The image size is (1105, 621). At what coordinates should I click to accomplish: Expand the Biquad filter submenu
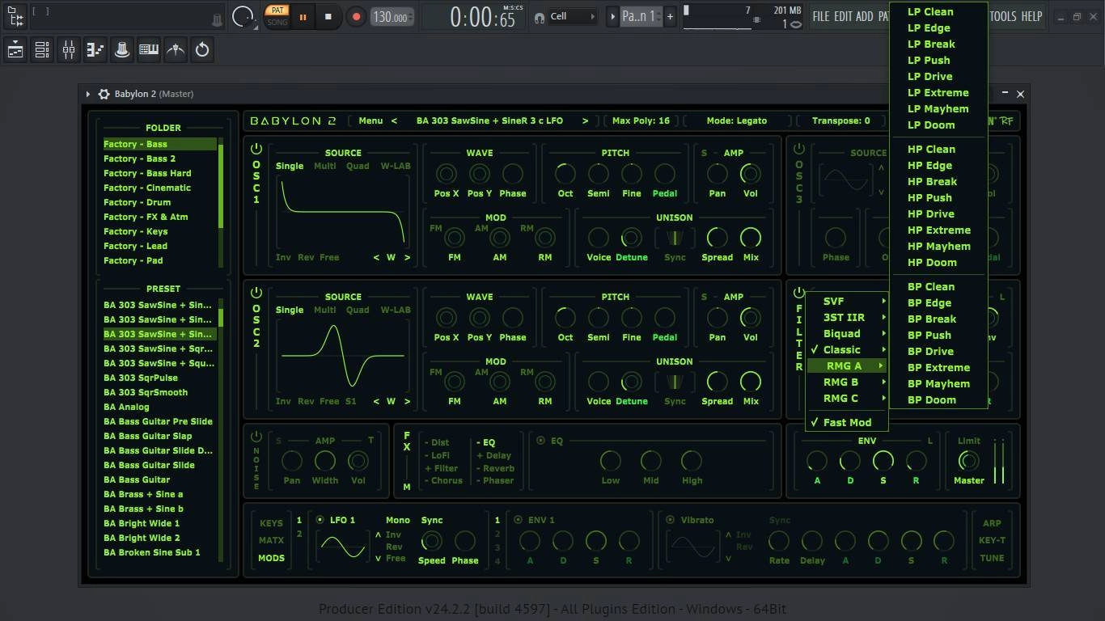coord(847,333)
